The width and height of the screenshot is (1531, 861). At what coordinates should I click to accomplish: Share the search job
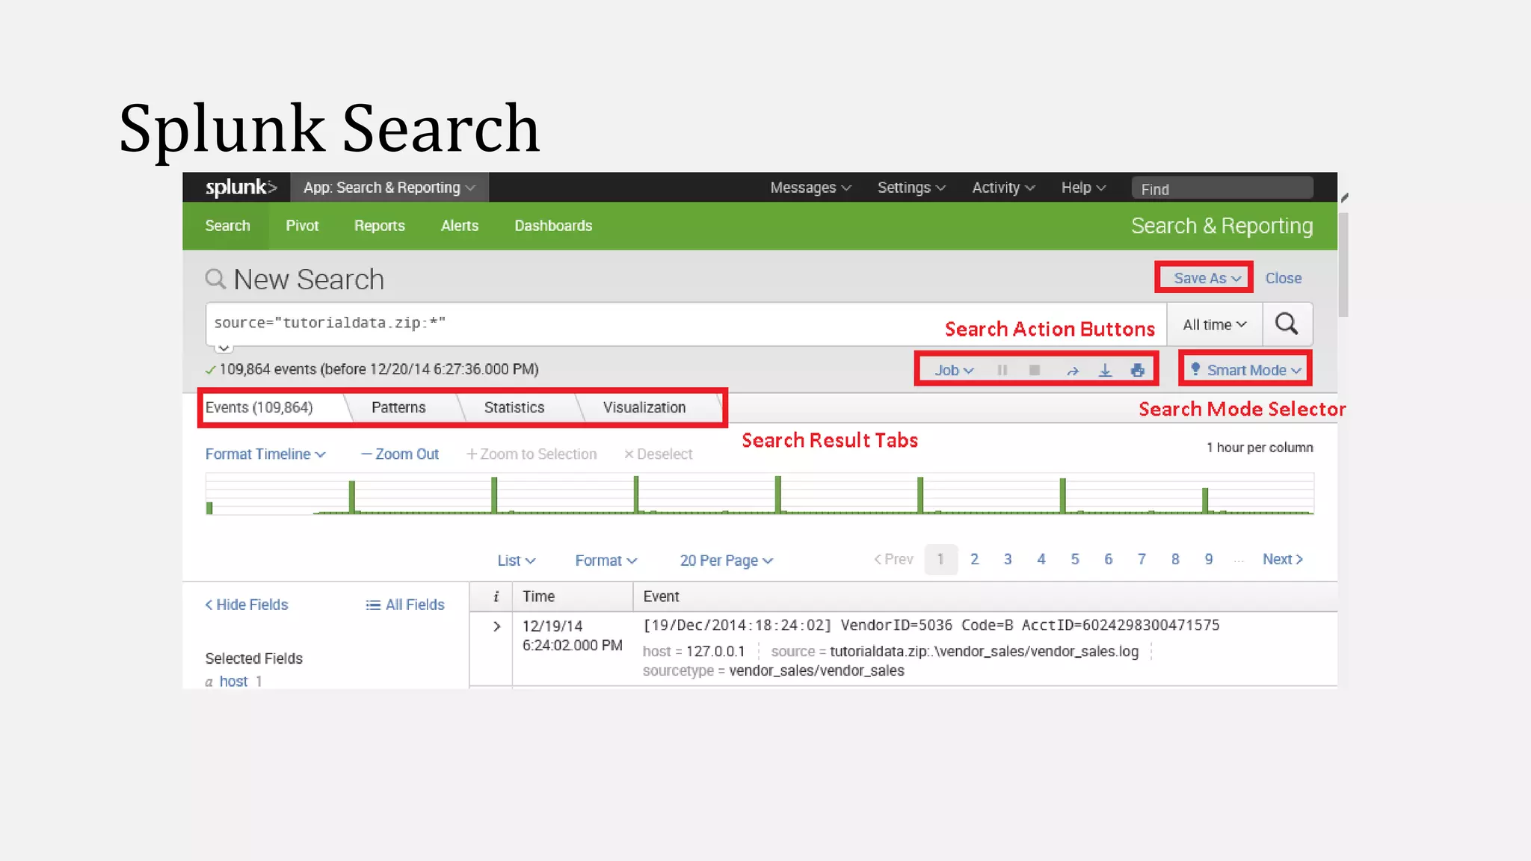1073,371
